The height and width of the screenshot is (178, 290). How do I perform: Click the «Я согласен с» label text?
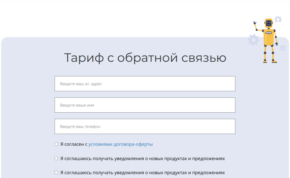[x=74, y=144]
